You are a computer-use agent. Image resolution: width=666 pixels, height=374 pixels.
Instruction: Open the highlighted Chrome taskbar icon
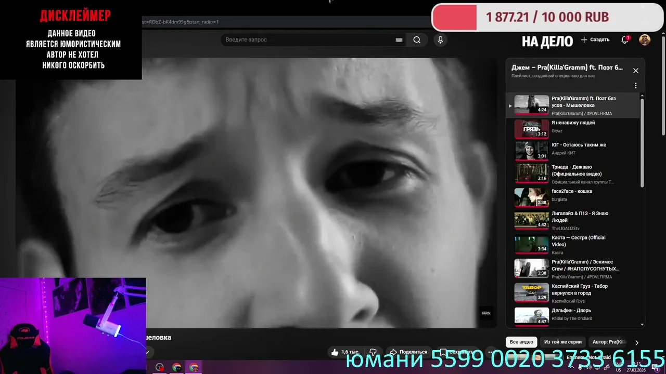pyautogui.click(x=194, y=367)
